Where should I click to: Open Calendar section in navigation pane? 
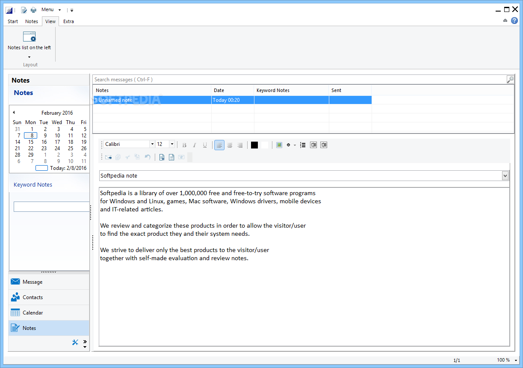[49, 313]
